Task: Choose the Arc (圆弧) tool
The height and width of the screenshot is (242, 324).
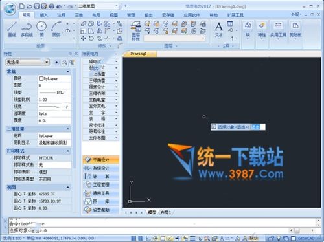Action: (56, 29)
